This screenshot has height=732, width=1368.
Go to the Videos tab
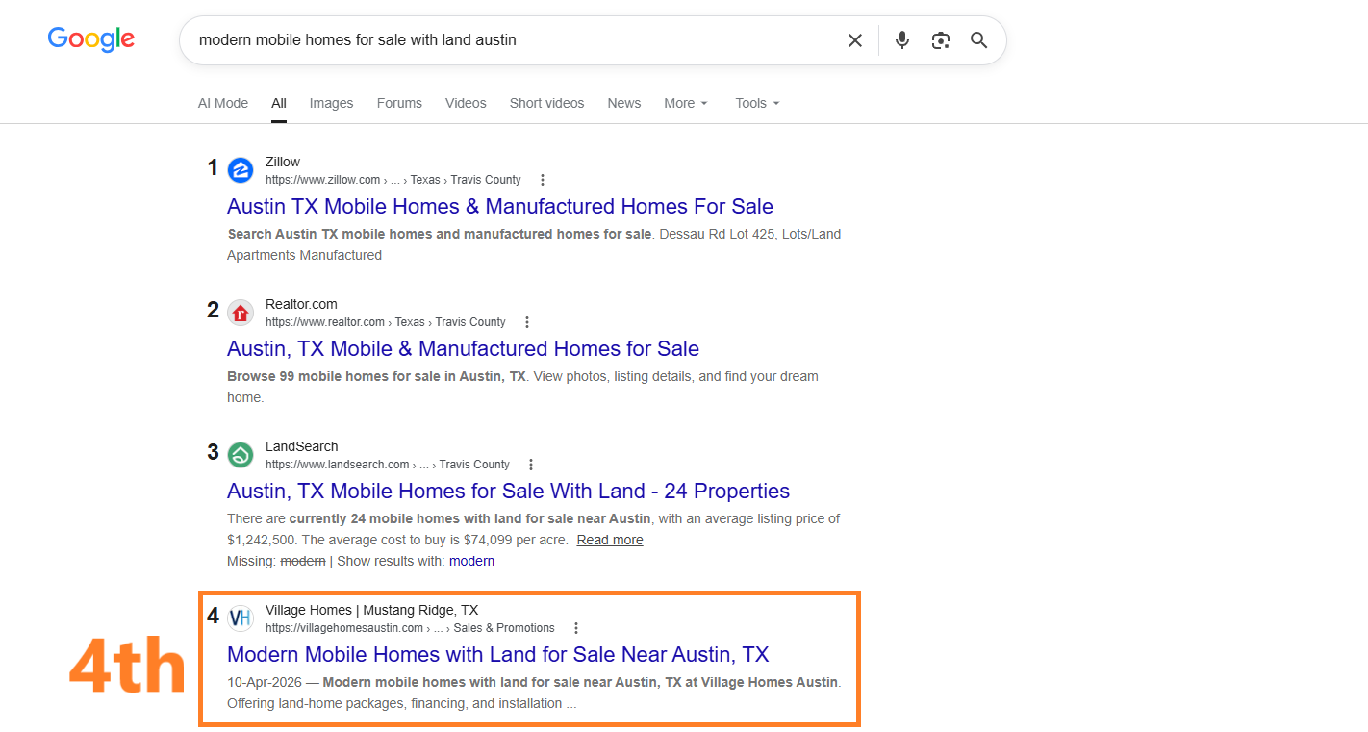[466, 103]
